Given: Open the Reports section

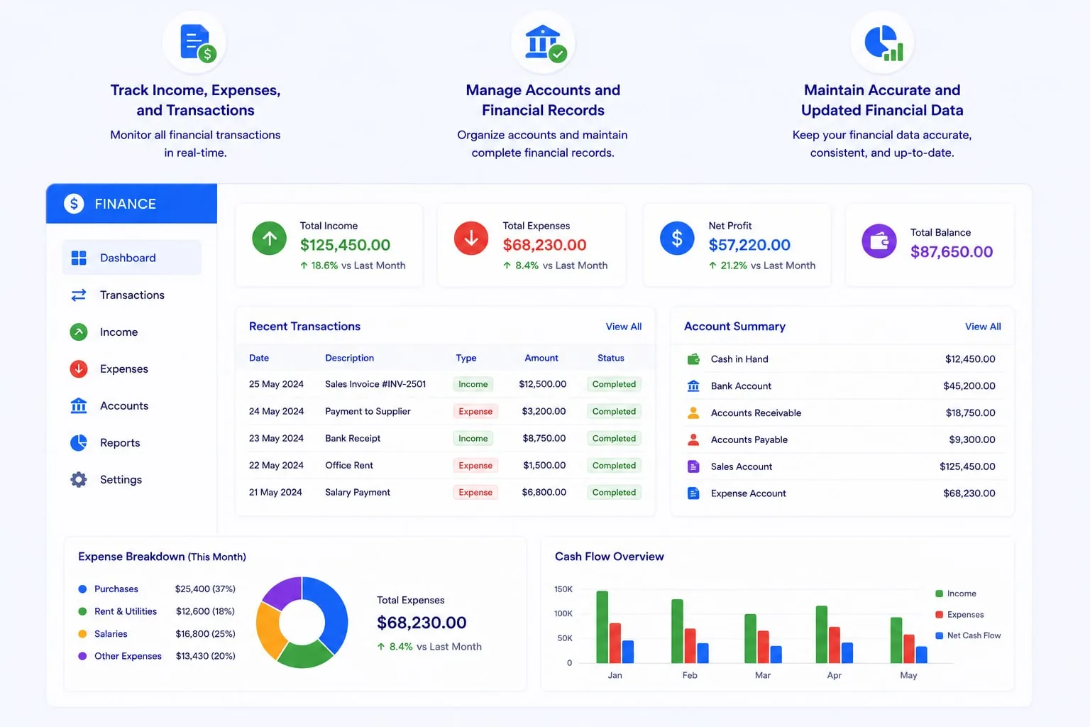Looking at the screenshot, I should (x=132, y=442).
